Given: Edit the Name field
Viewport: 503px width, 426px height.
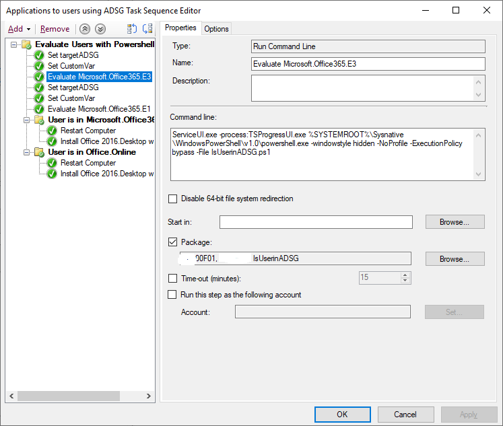Looking at the screenshot, I should pos(368,64).
